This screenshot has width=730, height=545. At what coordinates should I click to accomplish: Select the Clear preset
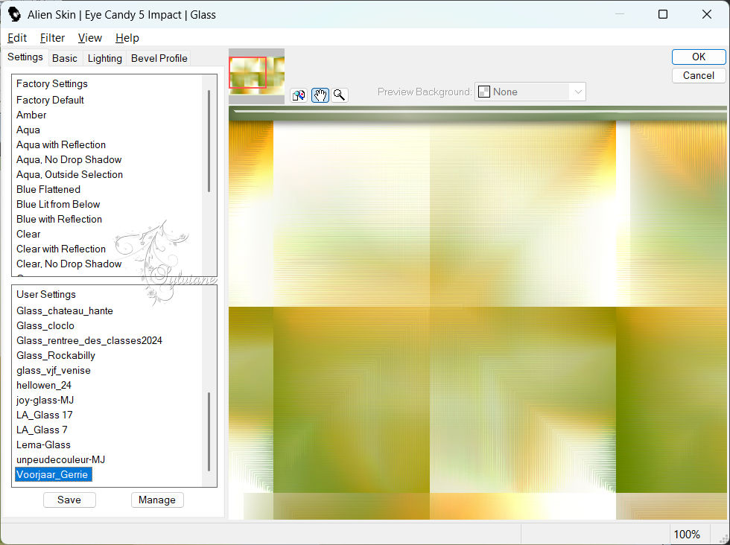pyautogui.click(x=28, y=234)
